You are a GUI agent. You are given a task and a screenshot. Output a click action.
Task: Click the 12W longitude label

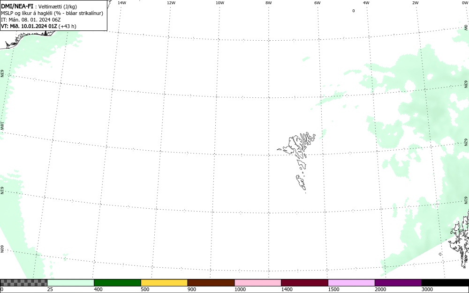(171, 3)
